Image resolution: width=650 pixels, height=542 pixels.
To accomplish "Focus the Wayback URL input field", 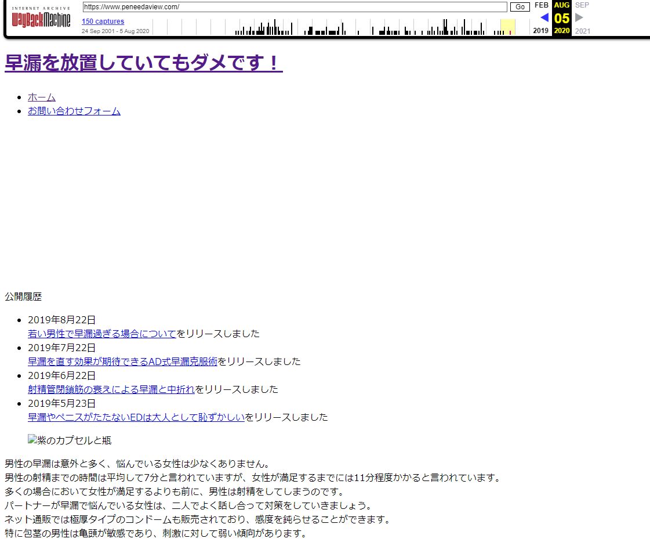I will [295, 7].
